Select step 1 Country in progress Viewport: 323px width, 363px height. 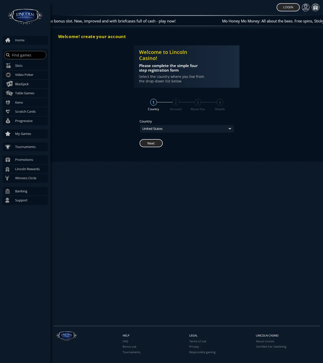coord(153,105)
